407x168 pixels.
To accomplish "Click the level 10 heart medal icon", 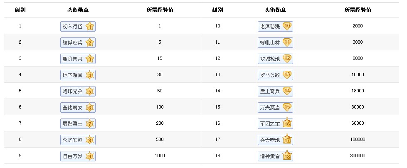I will pyautogui.click(x=287, y=26).
